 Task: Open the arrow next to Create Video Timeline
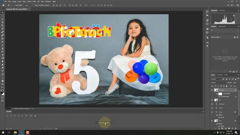click(113, 123)
